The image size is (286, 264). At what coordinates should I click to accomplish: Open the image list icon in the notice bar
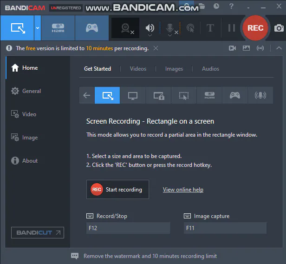point(246,48)
